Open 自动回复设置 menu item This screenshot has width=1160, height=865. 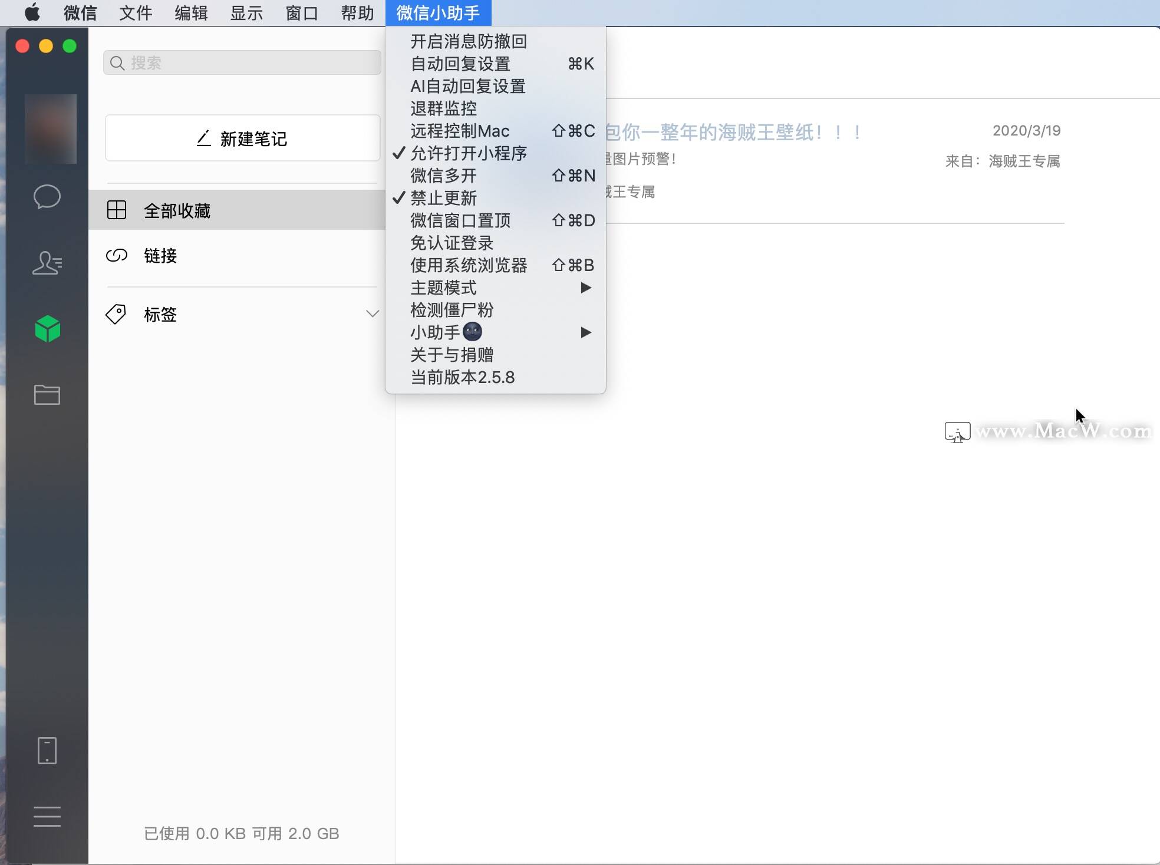click(x=496, y=64)
